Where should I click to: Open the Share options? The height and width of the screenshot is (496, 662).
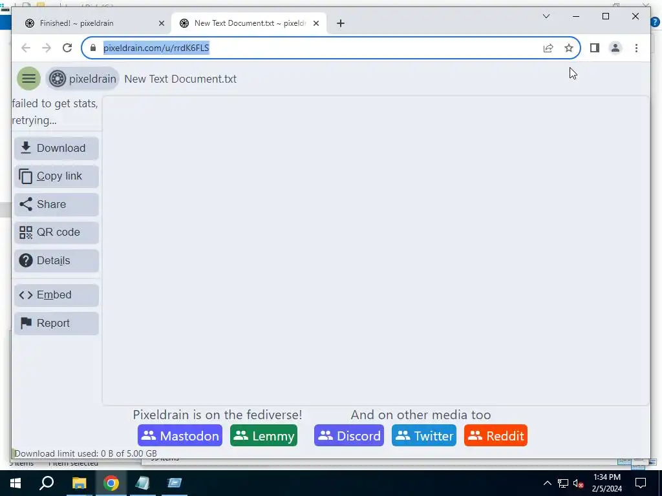pos(57,205)
